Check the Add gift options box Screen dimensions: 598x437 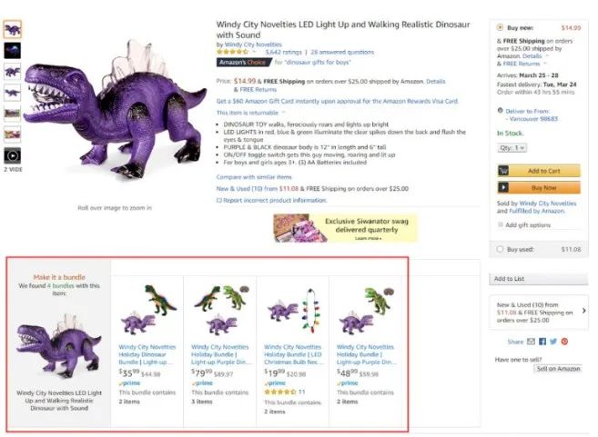501,224
